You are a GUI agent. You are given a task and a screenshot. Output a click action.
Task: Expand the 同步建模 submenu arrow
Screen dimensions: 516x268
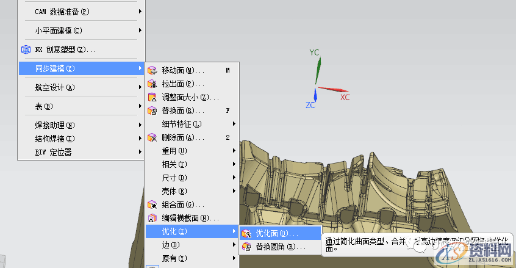point(140,68)
